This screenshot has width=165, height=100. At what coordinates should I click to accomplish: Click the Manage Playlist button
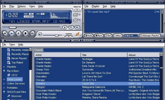[150, 36]
